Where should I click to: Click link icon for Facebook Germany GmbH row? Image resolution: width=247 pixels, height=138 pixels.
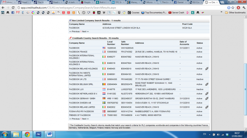coord(207,98)
